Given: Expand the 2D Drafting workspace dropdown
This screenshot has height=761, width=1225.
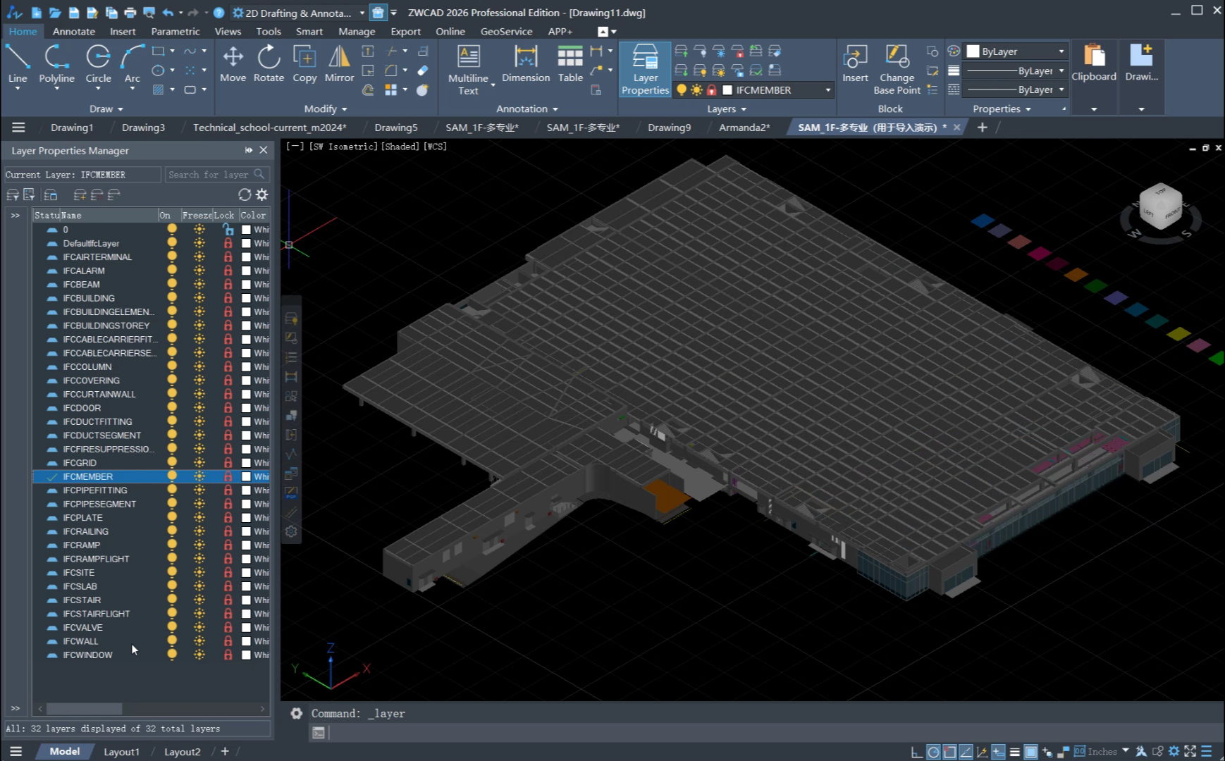Looking at the screenshot, I should 362,13.
